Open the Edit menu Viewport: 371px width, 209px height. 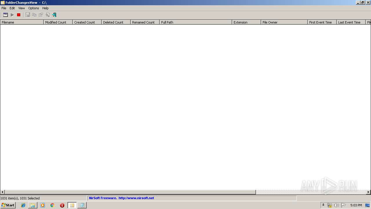(12, 8)
